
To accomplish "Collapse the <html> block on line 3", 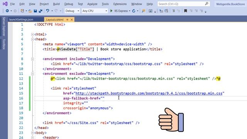I will point(32,34).
